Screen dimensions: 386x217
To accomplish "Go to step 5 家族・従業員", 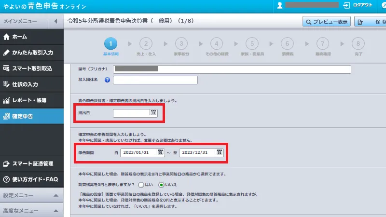I will (252, 44).
